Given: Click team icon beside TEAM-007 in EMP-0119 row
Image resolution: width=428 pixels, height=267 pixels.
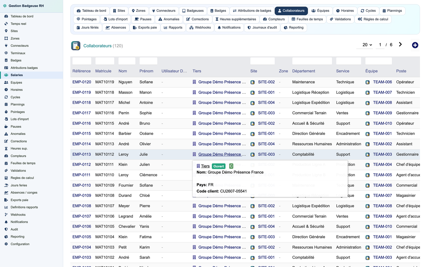Looking at the screenshot, I should (368, 93).
